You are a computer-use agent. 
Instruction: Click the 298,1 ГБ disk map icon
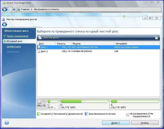pyautogui.click(x=39, y=102)
